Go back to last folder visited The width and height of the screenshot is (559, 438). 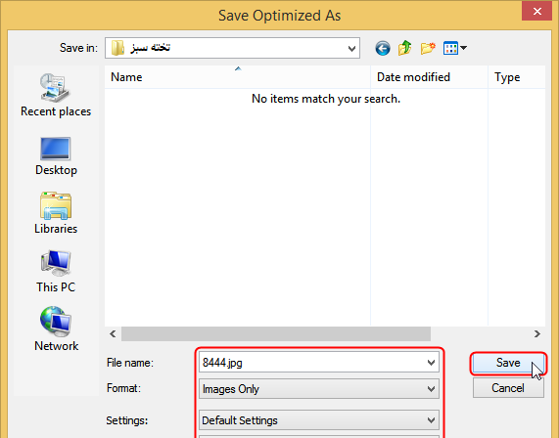(383, 48)
